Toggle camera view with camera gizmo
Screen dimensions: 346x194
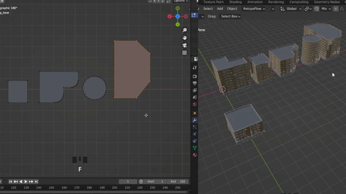click(185, 45)
